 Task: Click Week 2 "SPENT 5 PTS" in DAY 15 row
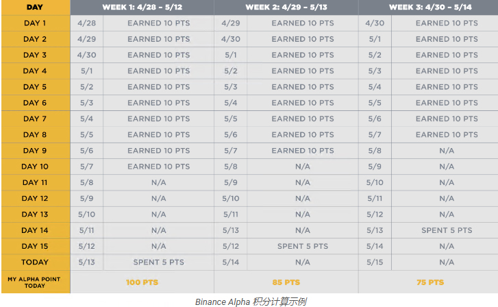[302, 246]
